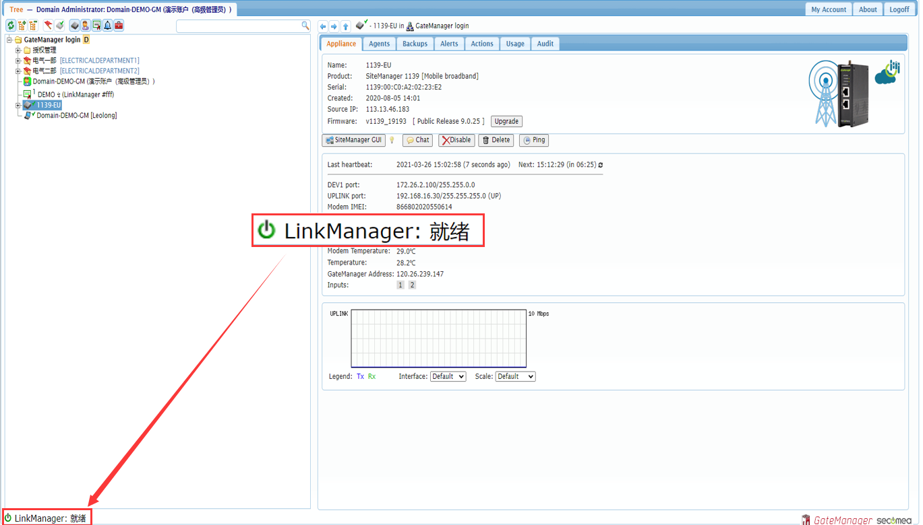This screenshot has height=525, width=923.
Task: Open My Account
Action: coord(829,9)
